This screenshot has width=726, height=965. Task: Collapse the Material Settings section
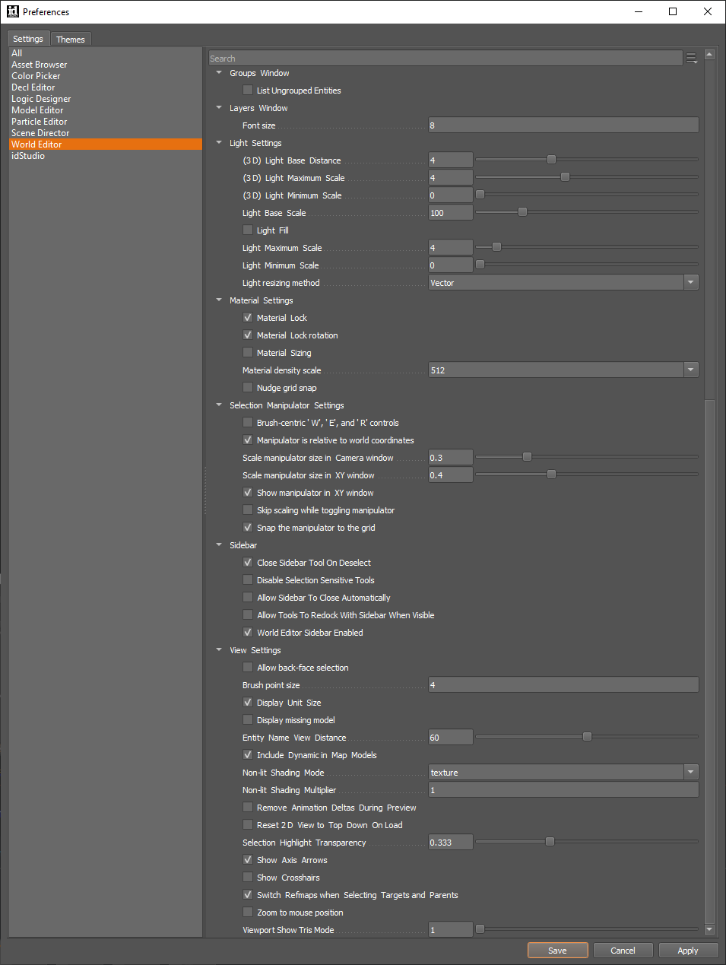219,300
